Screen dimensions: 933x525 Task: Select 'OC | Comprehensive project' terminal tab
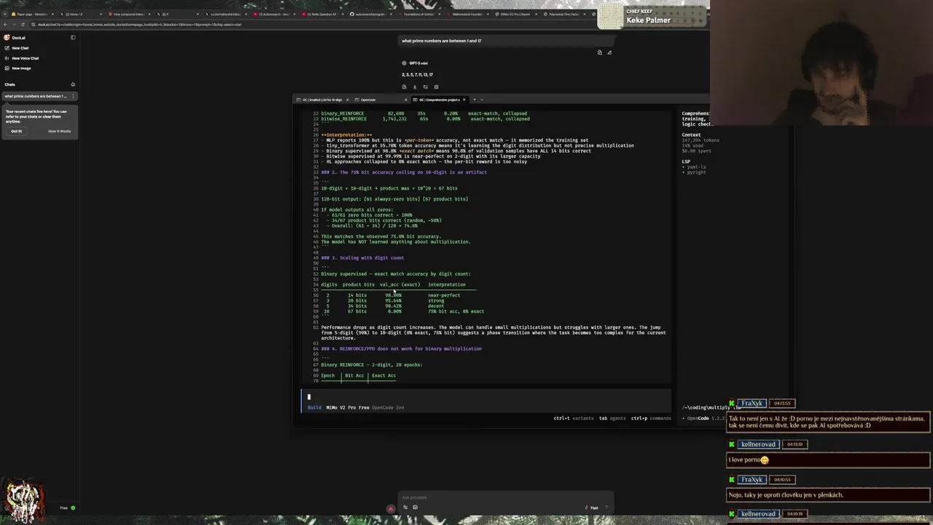pyautogui.click(x=439, y=99)
